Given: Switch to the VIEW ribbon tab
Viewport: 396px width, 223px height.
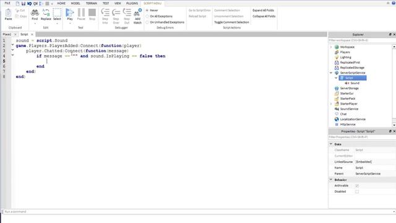Looking at the screenshot, I should (x=118, y=3).
